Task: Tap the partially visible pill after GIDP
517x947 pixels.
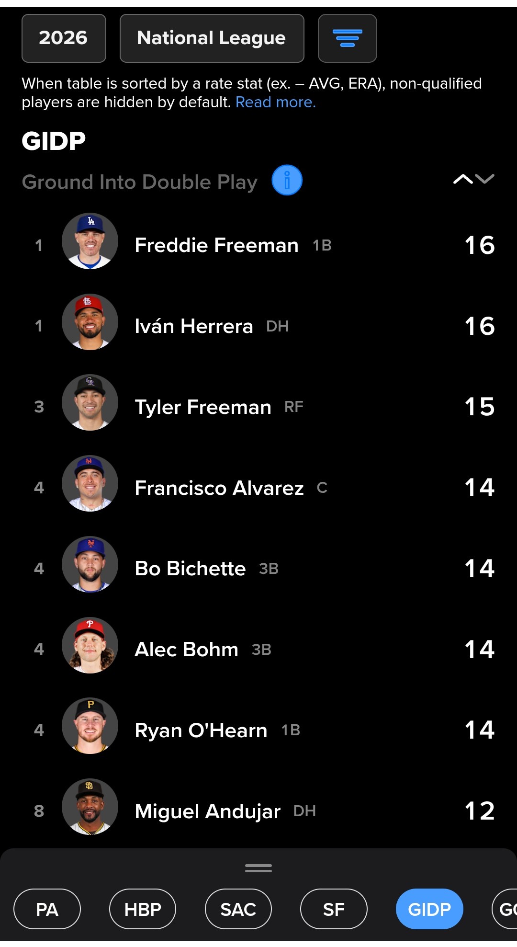Action: 505,909
